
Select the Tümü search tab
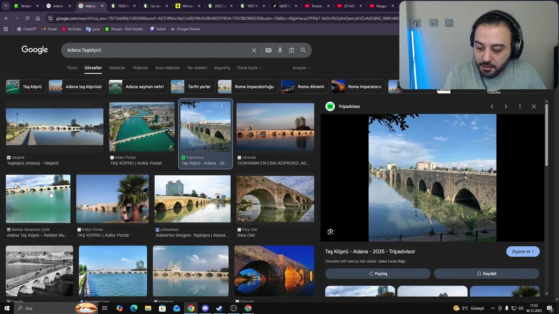tap(72, 68)
